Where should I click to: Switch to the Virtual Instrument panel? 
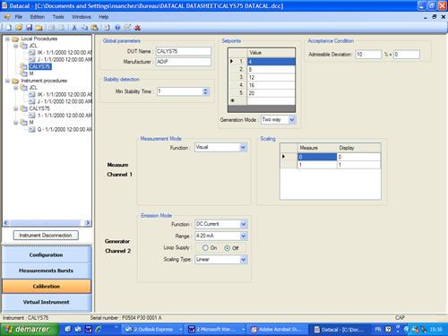pyautogui.click(x=47, y=302)
